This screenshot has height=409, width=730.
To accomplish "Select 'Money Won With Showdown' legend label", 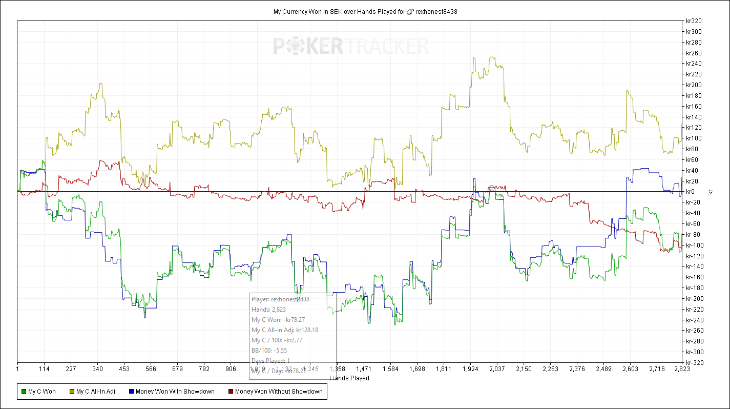I will (x=175, y=392).
